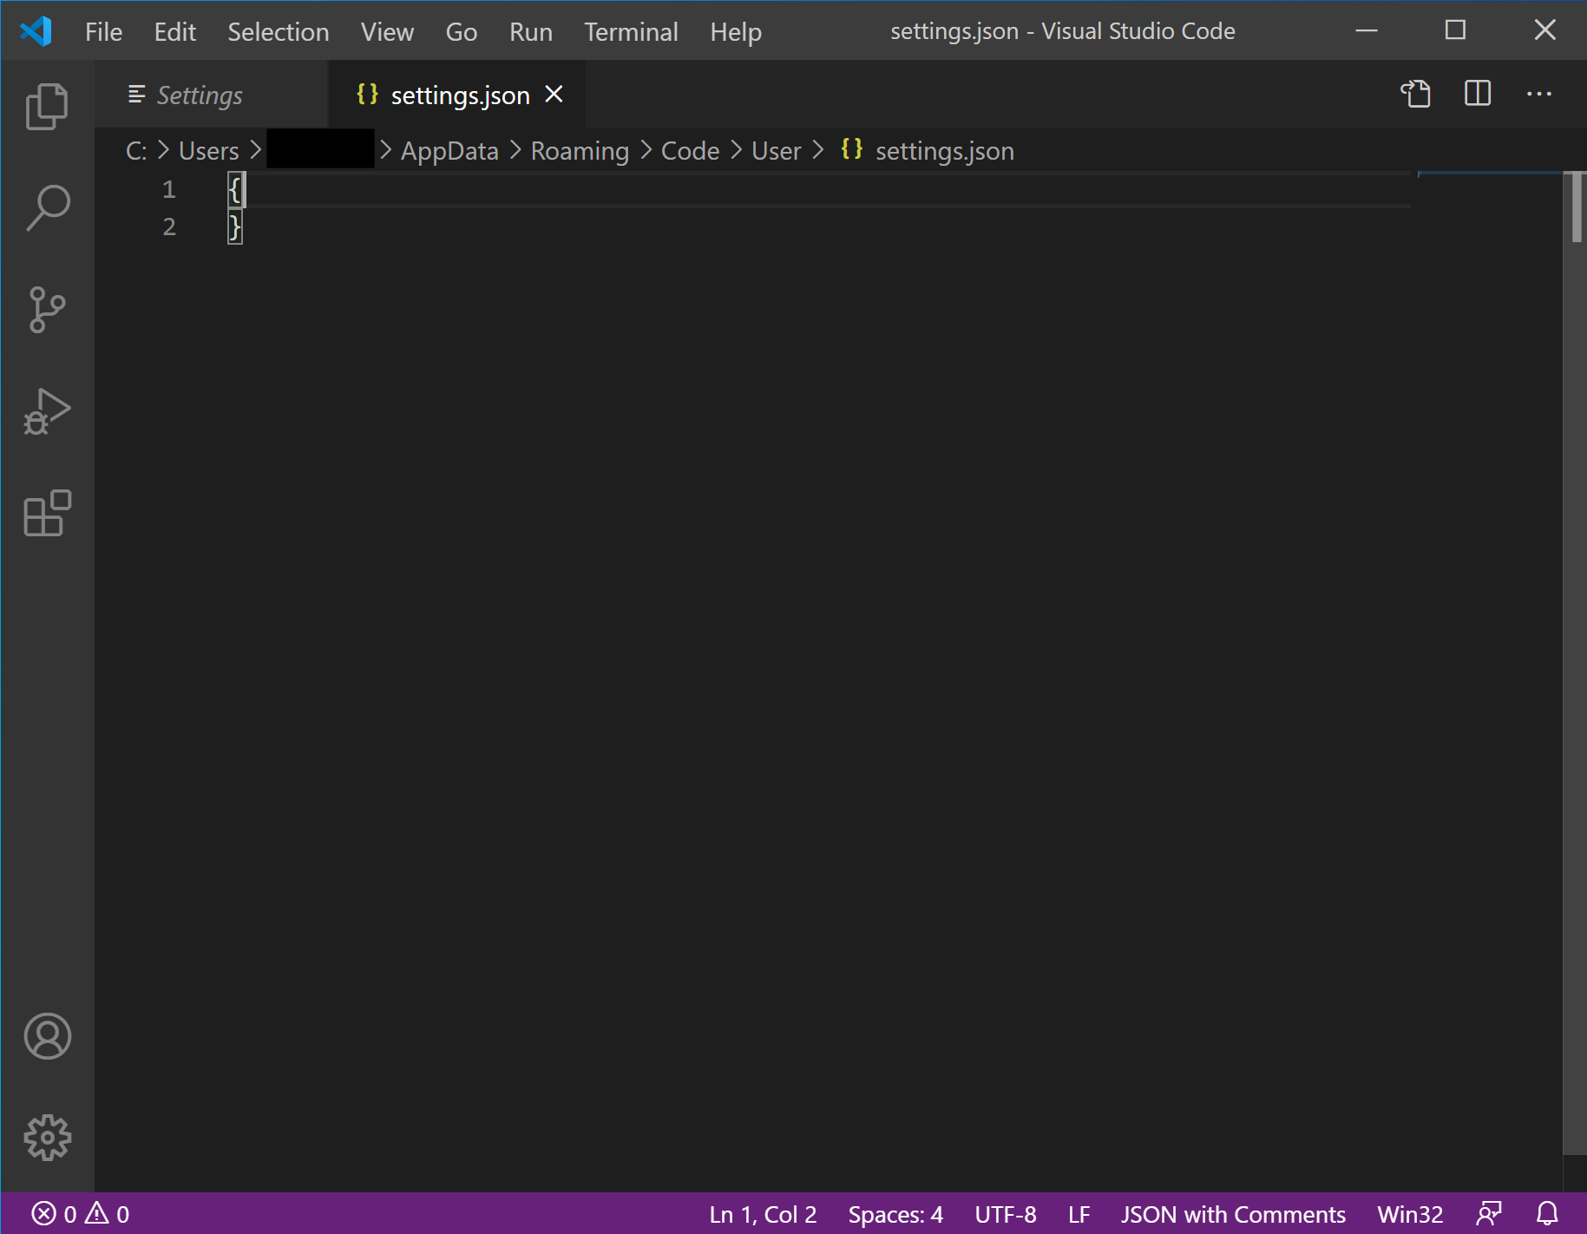This screenshot has width=1587, height=1234.
Task: Open the Accounts menu icon
Action: point(47,1036)
